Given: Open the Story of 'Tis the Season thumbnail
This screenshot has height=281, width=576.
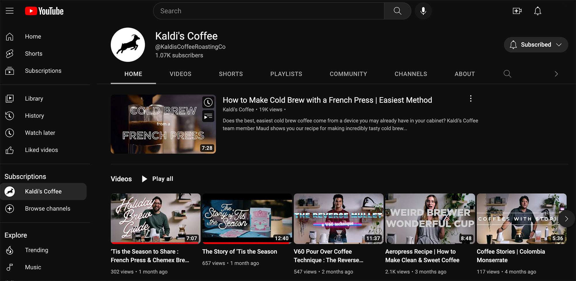Looking at the screenshot, I should (x=247, y=219).
